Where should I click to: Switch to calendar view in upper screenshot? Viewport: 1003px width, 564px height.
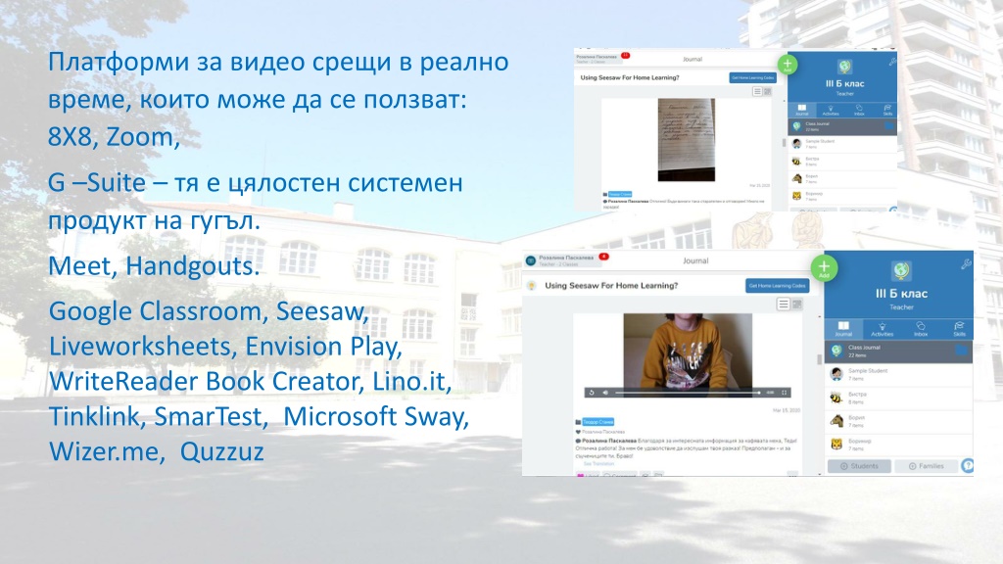pos(768,91)
